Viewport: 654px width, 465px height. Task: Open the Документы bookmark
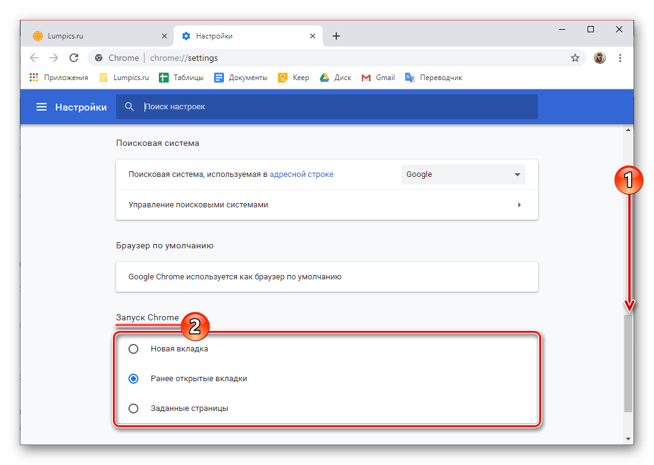[x=241, y=78]
